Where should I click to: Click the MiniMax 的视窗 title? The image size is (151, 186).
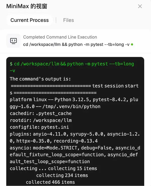pyautogui.click(x=27, y=6)
